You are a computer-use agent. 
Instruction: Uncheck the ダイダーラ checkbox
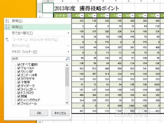(x=19, y=86)
